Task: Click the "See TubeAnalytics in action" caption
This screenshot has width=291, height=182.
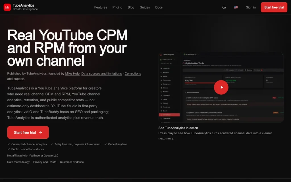Action: click(x=178, y=128)
